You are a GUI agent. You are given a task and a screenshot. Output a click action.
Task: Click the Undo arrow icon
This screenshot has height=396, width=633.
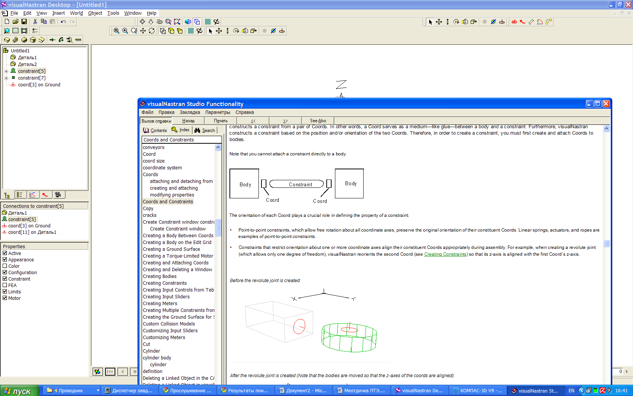(63, 21)
